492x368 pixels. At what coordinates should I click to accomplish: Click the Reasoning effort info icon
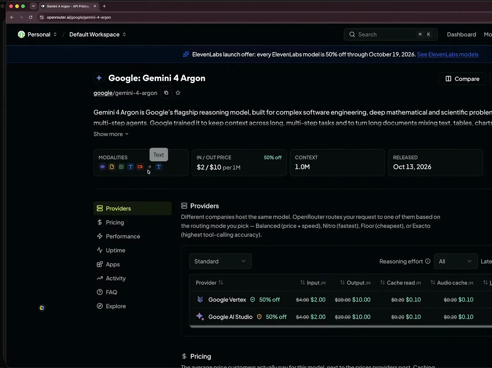tap(428, 261)
